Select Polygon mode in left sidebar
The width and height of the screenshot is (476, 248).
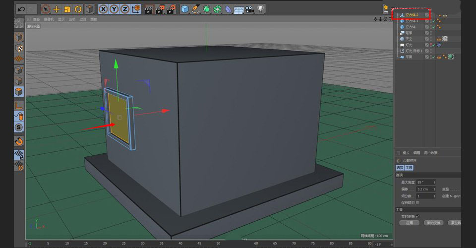(18, 92)
